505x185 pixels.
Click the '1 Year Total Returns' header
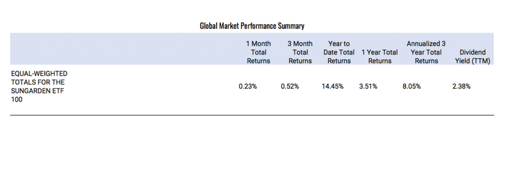click(380, 56)
